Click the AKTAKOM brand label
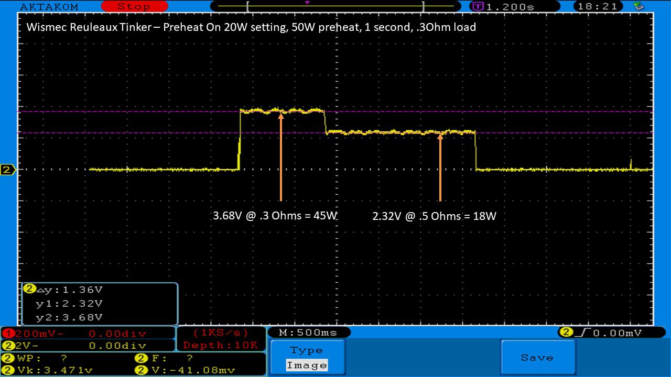The width and height of the screenshot is (671, 377). click(x=49, y=7)
